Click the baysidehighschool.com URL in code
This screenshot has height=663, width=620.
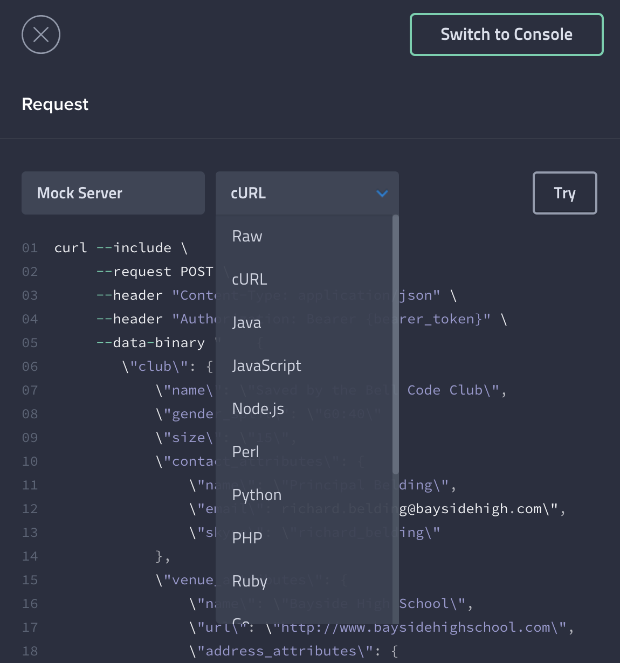pos(421,627)
